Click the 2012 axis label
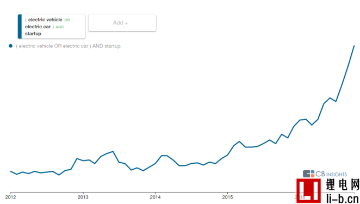 point(10,197)
